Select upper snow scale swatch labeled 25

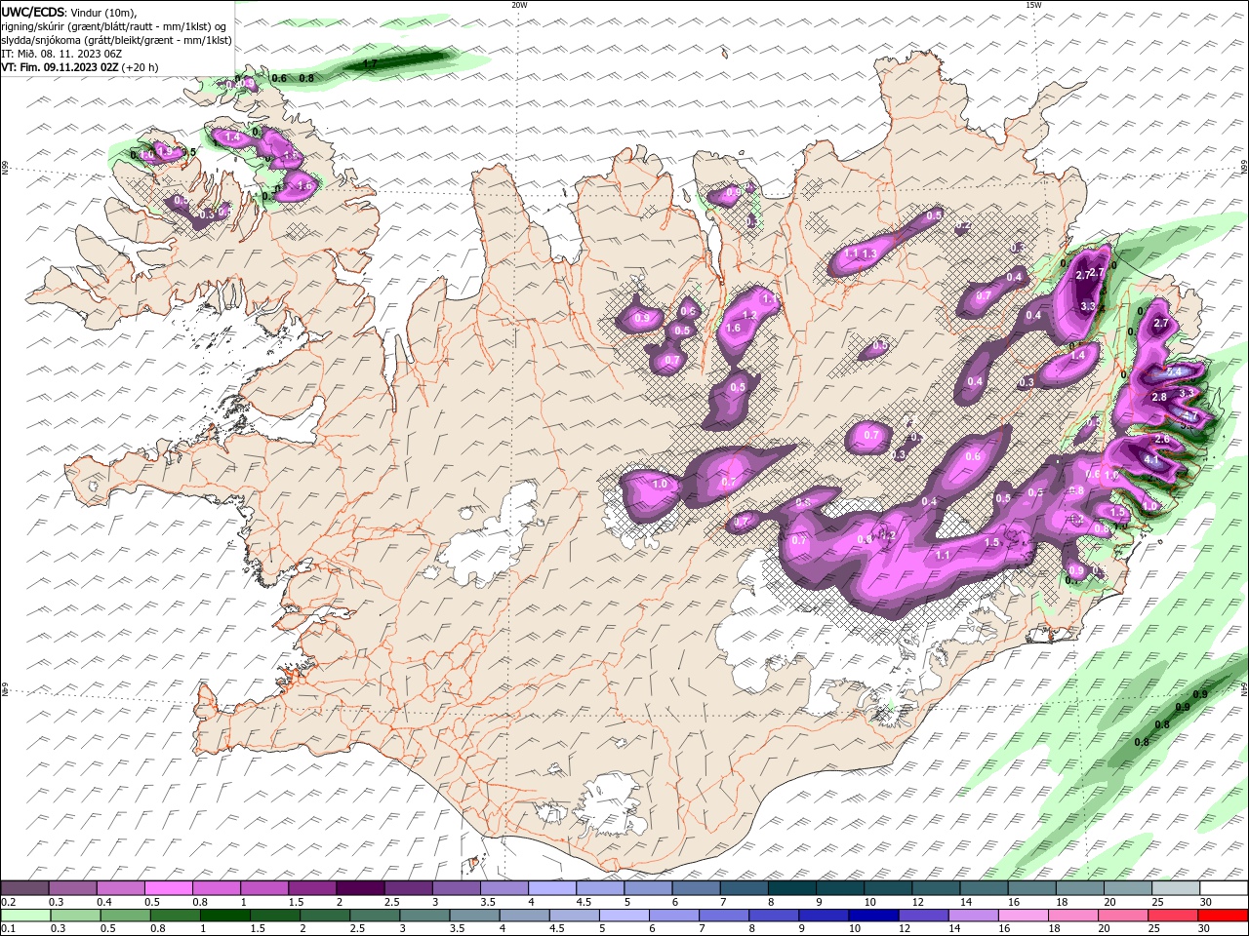point(1177,888)
